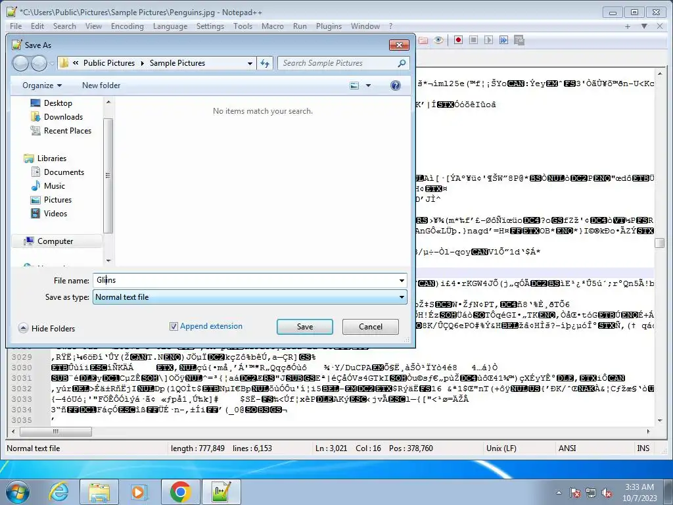Select Pictures library in navigation pane
The image size is (673, 505).
coord(58,200)
